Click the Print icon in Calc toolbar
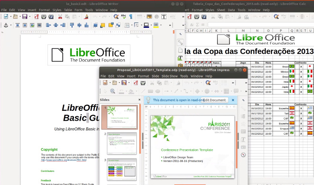 click(197, 17)
